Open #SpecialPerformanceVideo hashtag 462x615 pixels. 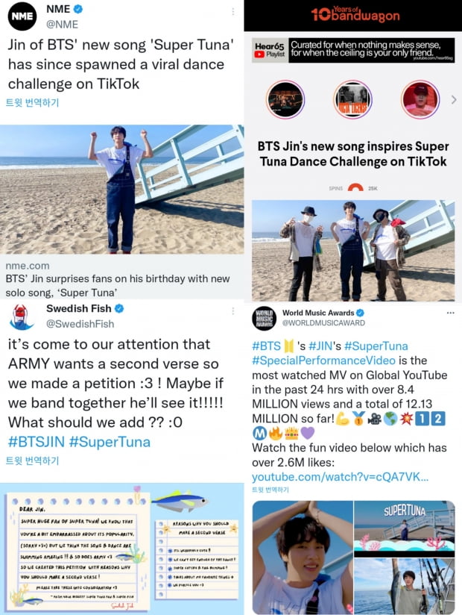324,360
